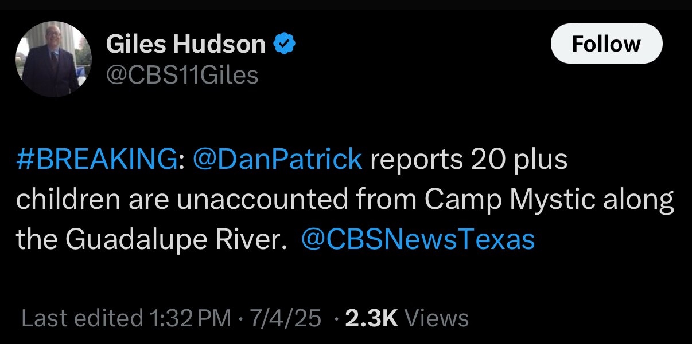
Task: Open the Camp Mystic tweet detail view
Action: click(x=344, y=200)
